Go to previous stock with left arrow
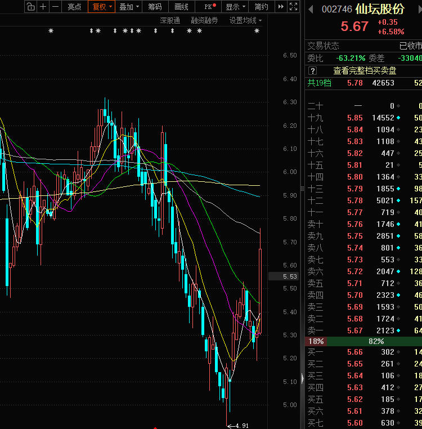Viewport: 422px width, 429px height. pyautogui.click(x=311, y=10)
